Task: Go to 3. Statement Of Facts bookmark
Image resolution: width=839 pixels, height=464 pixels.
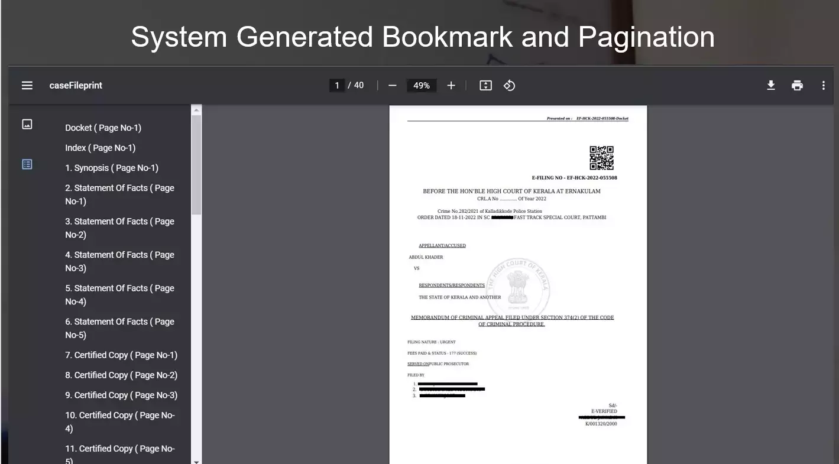Action: click(119, 228)
